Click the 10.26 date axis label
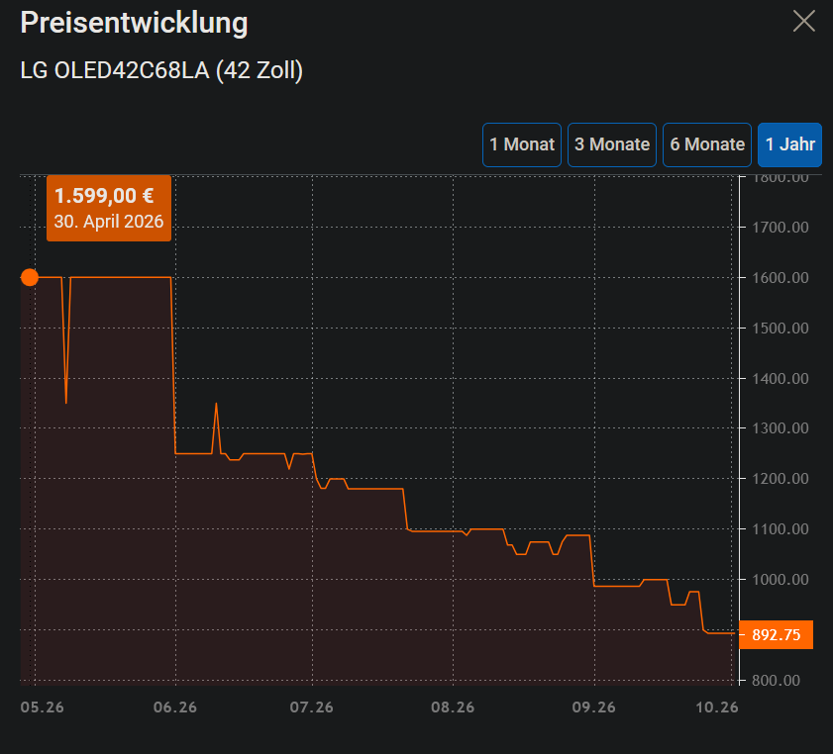 coord(717,707)
